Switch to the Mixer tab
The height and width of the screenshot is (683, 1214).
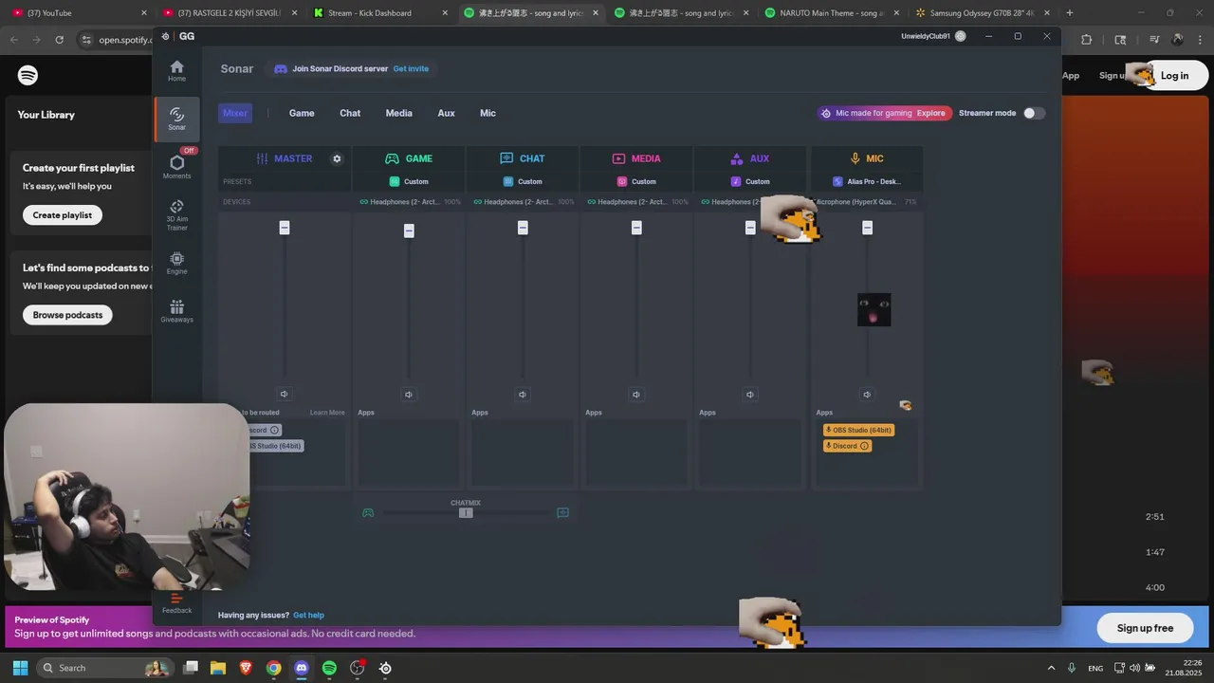coord(235,113)
